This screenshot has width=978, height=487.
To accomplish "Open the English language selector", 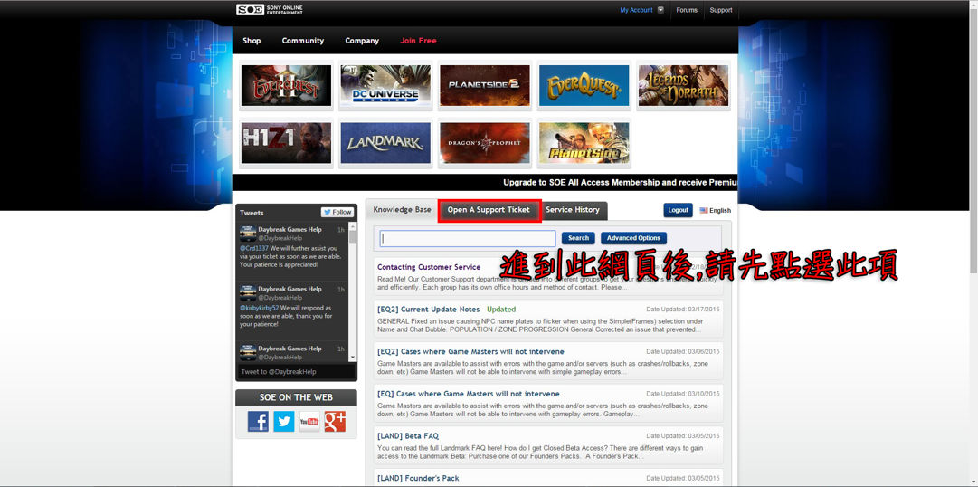I will click(715, 211).
